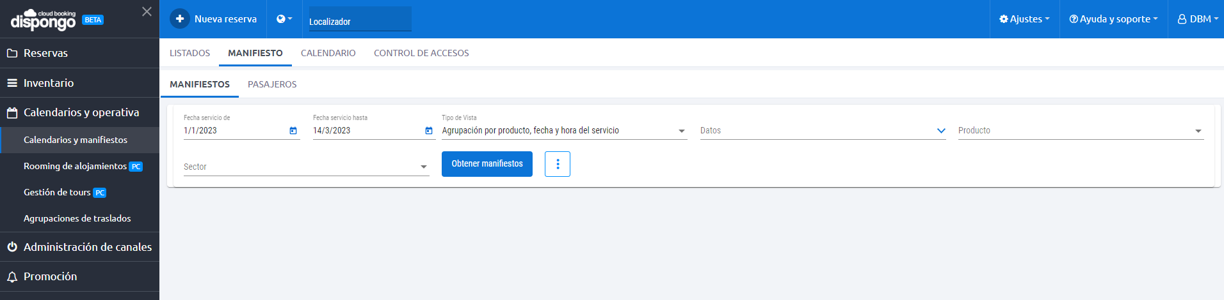Open the Producto dropdown
Viewport: 1224px width, 300px height.
[x=1081, y=130]
